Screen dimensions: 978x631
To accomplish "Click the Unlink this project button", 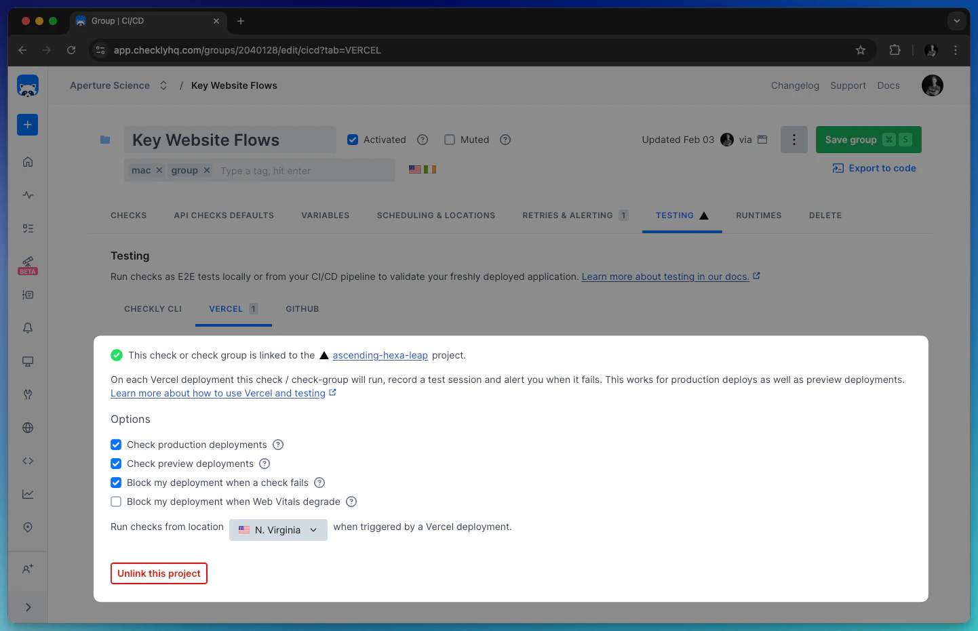I will coord(159,573).
